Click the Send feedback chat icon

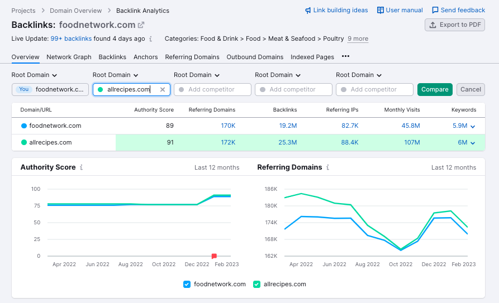coord(435,11)
